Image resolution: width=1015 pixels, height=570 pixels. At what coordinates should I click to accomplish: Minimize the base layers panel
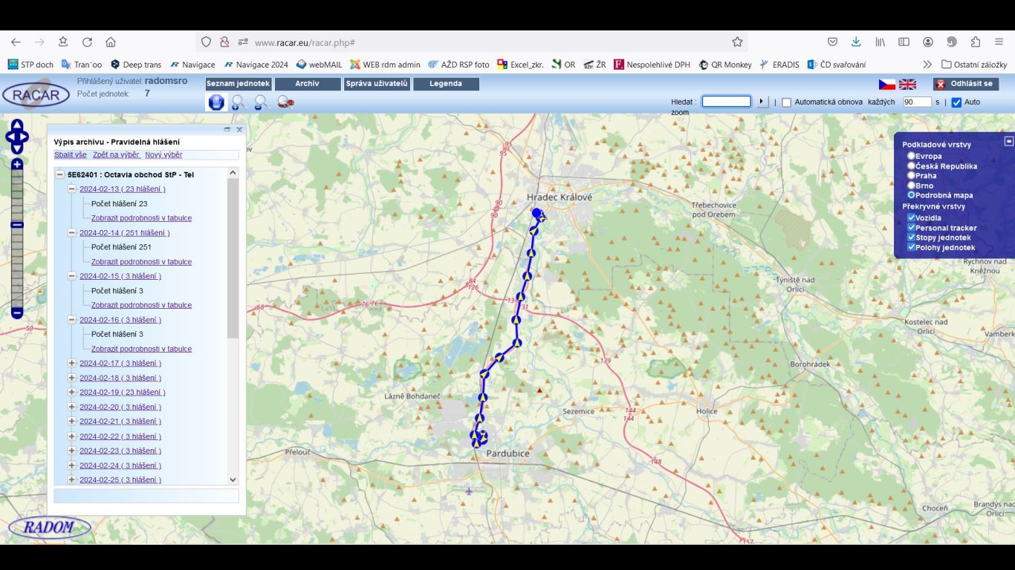(1008, 141)
